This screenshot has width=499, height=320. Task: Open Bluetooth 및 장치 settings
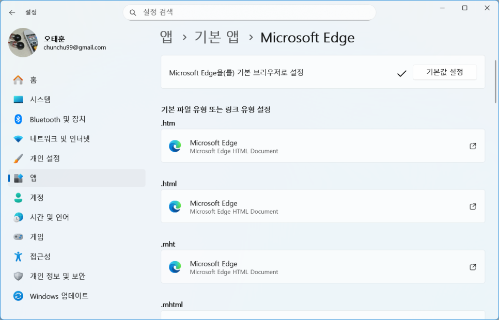pos(76,119)
